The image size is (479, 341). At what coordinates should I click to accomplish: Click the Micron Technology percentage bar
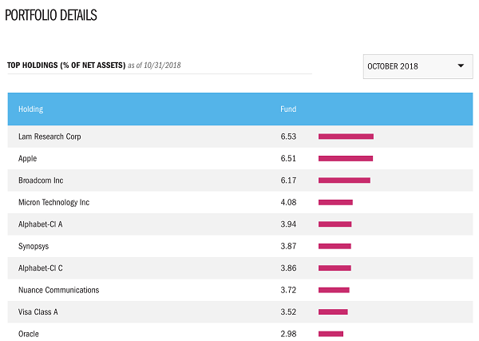click(x=335, y=202)
